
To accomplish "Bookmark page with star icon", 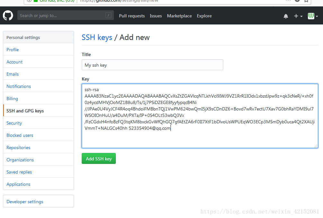I will (x=306, y=1).
